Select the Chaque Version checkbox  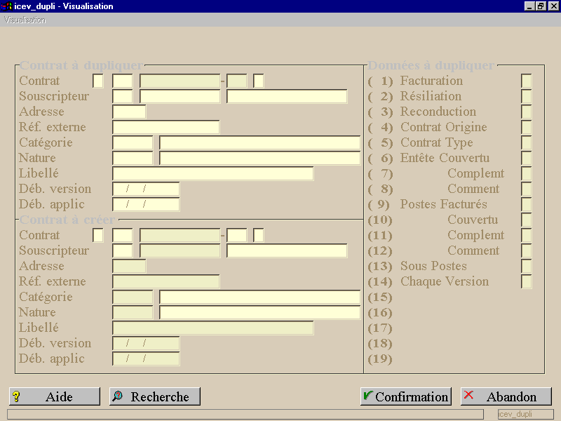click(x=527, y=282)
